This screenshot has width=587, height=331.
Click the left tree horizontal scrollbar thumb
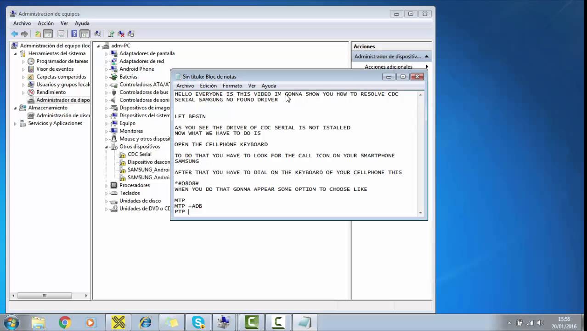(44, 296)
